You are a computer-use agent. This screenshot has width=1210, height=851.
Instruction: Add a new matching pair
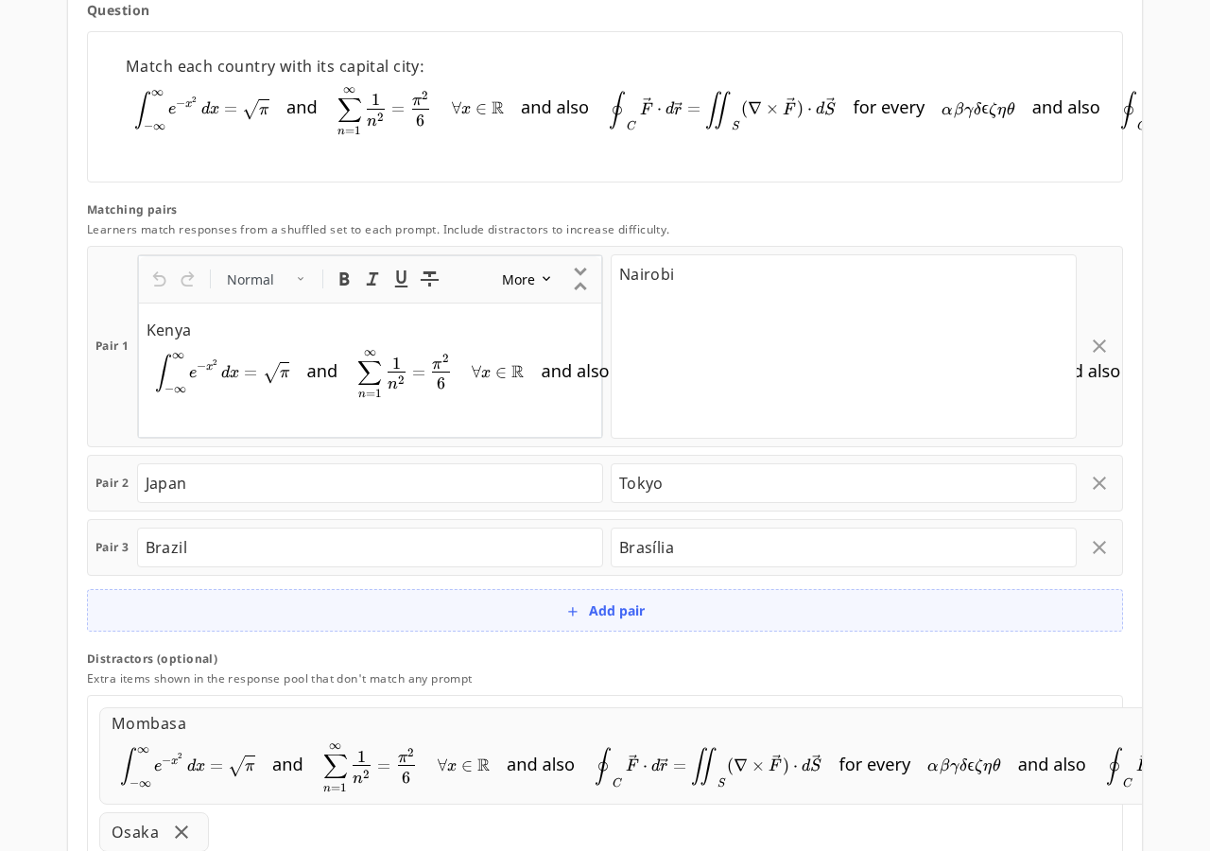click(605, 611)
